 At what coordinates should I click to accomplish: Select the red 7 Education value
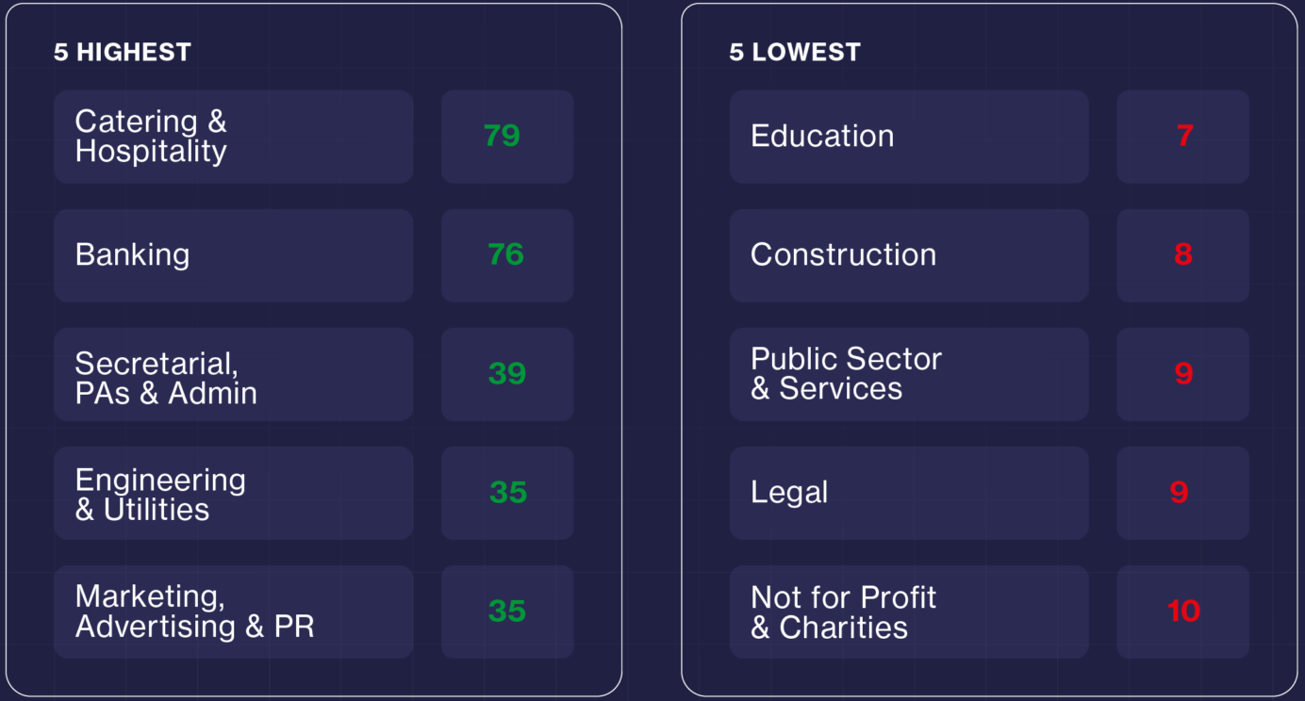click(x=1182, y=137)
